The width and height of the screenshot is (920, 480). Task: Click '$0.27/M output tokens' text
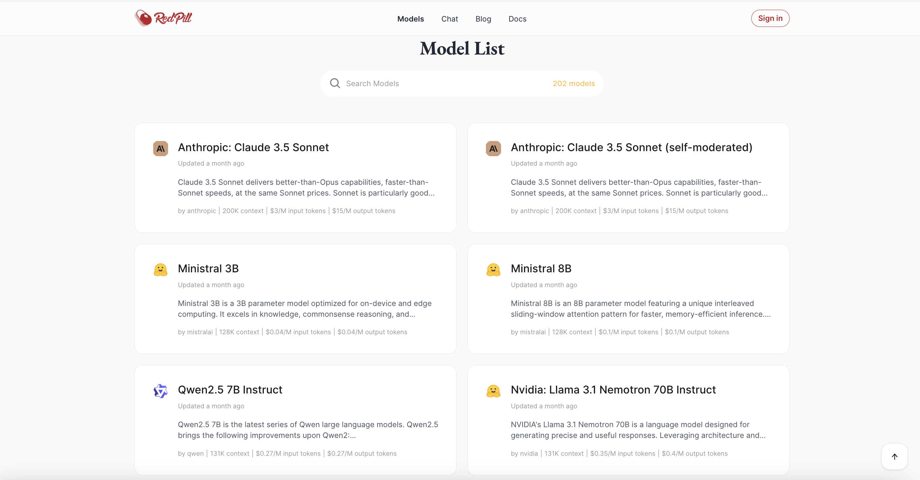coord(362,453)
